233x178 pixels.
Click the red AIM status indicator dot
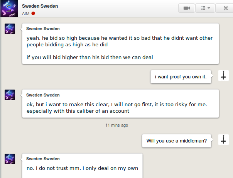[33, 14]
